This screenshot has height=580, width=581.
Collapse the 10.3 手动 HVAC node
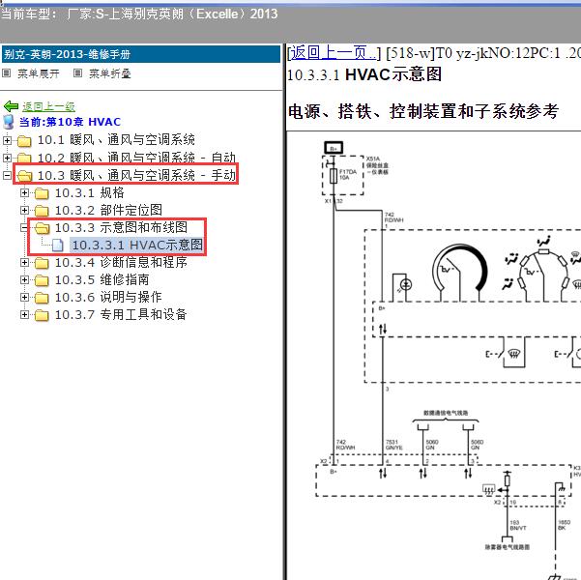click(x=7, y=175)
